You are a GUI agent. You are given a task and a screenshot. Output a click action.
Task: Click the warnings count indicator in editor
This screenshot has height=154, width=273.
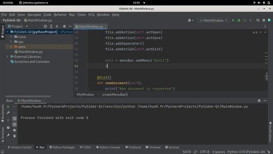255,33
